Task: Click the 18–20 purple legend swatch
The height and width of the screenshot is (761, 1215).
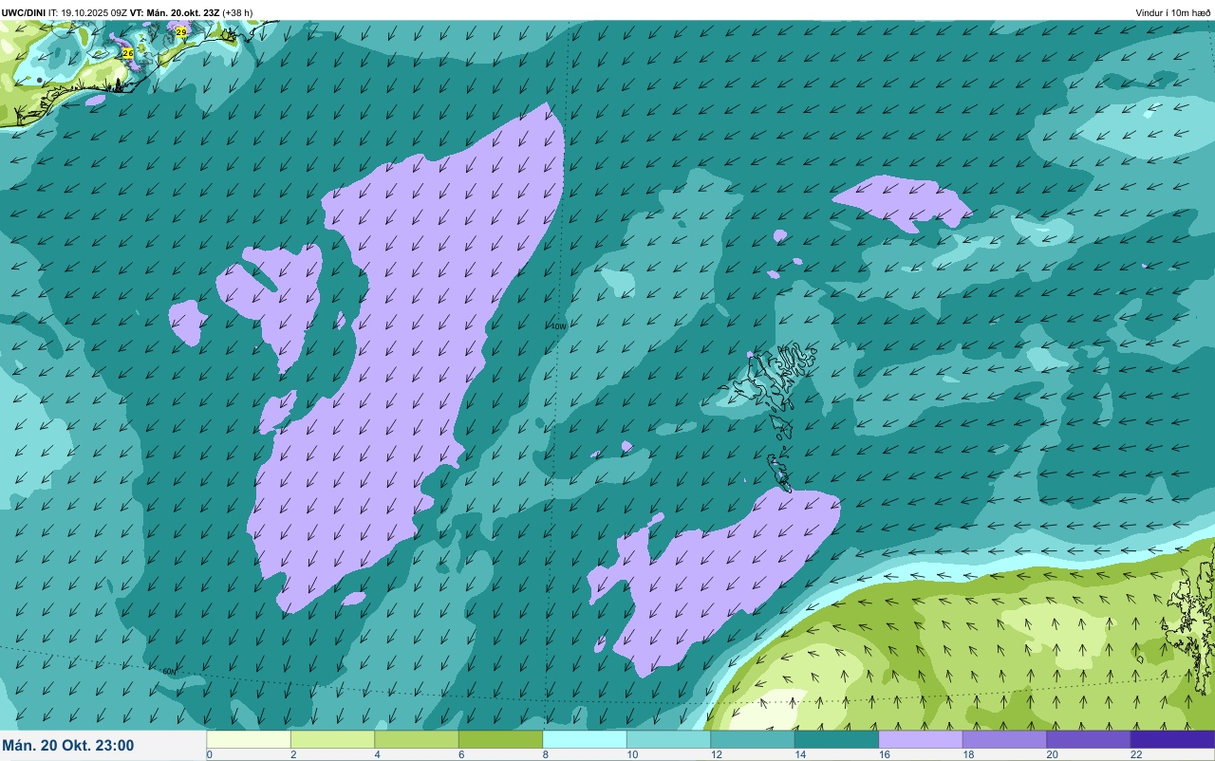Action: pyautogui.click(x=1004, y=739)
